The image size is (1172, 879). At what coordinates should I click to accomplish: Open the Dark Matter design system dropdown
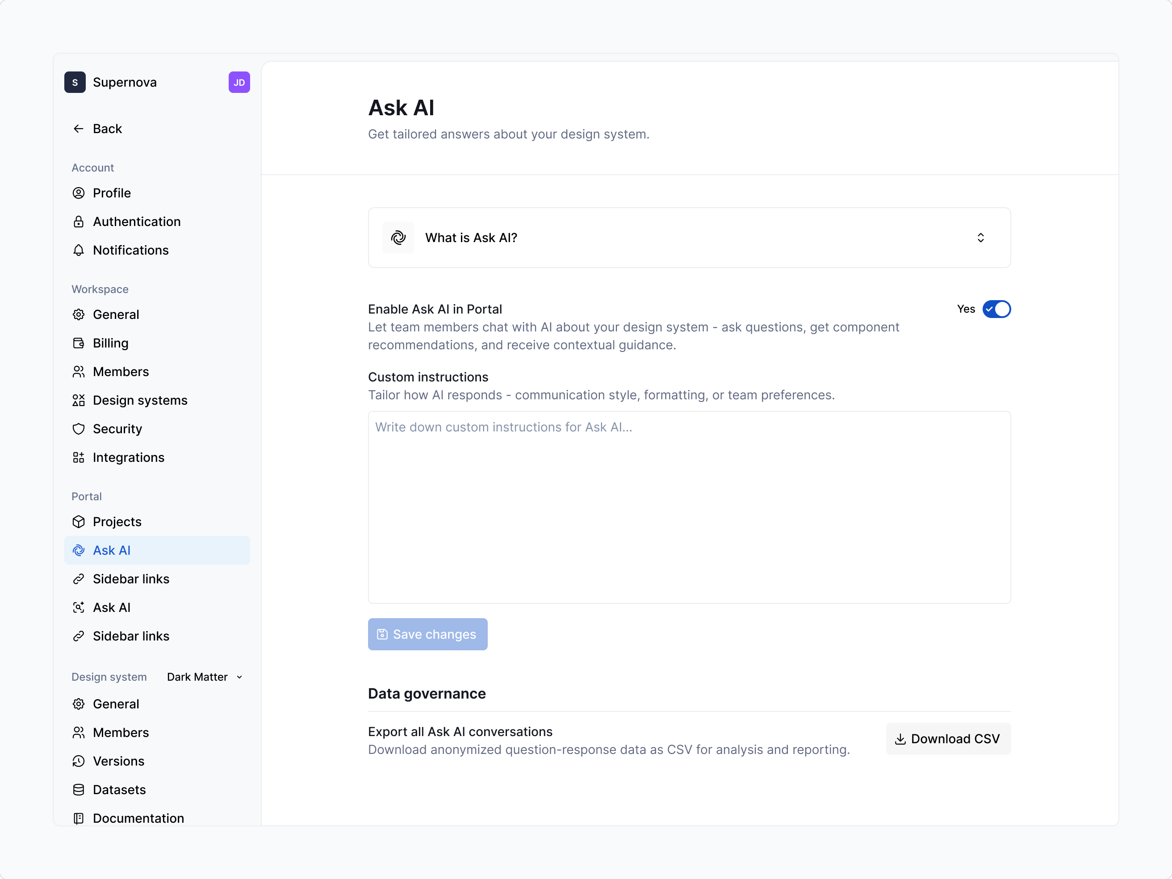204,677
